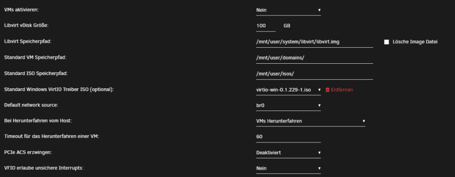
Task: Click the Libvirt Speicherpfad path field
Action: pyautogui.click(x=314, y=42)
